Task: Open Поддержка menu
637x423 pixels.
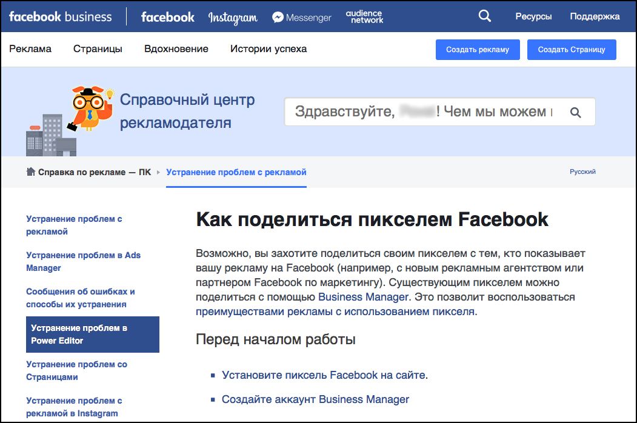Action: [x=595, y=16]
